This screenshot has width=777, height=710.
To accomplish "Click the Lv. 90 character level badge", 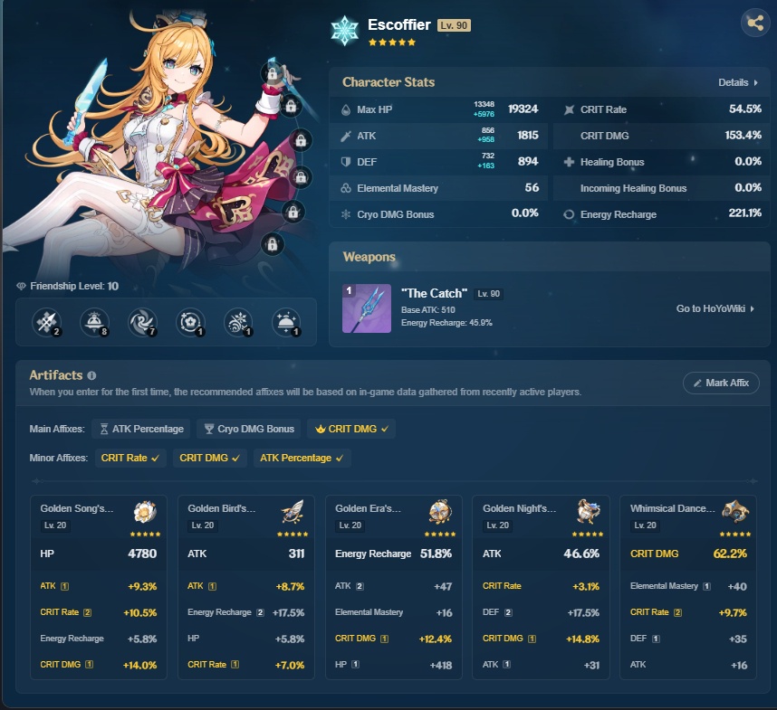I will click(454, 25).
